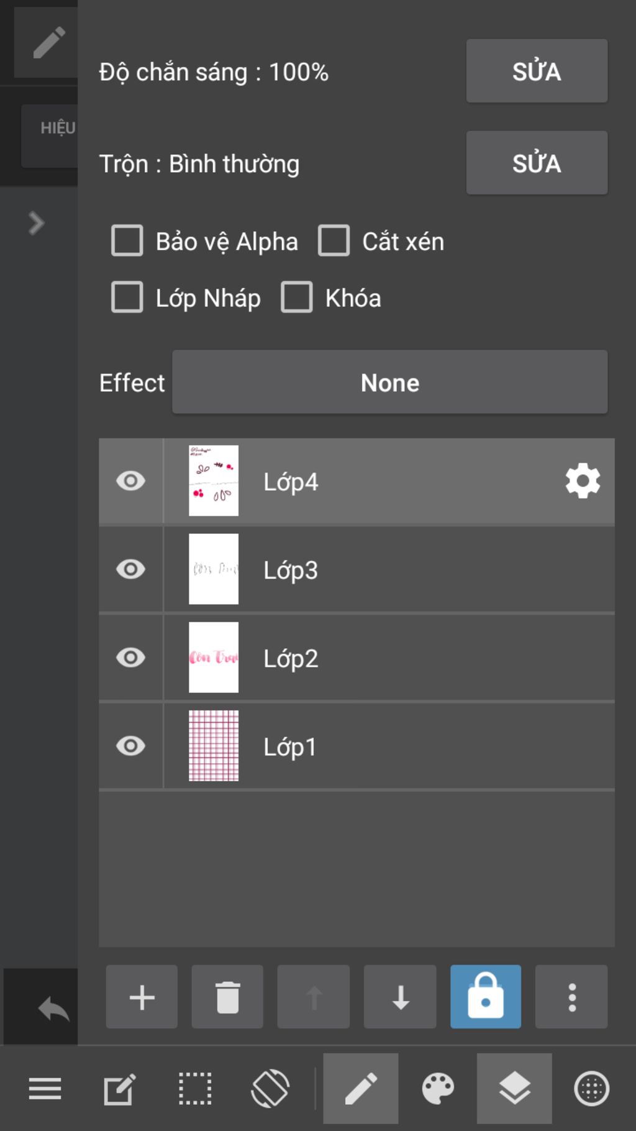Open Lớp4 layer settings gear
The image size is (636, 1131).
583,481
